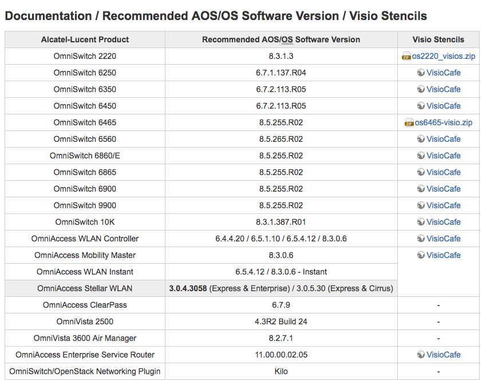This screenshot has height=389, width=486.
Task: Select the OmniSwitch 2220 product cell
Action: tap(85, 57)
